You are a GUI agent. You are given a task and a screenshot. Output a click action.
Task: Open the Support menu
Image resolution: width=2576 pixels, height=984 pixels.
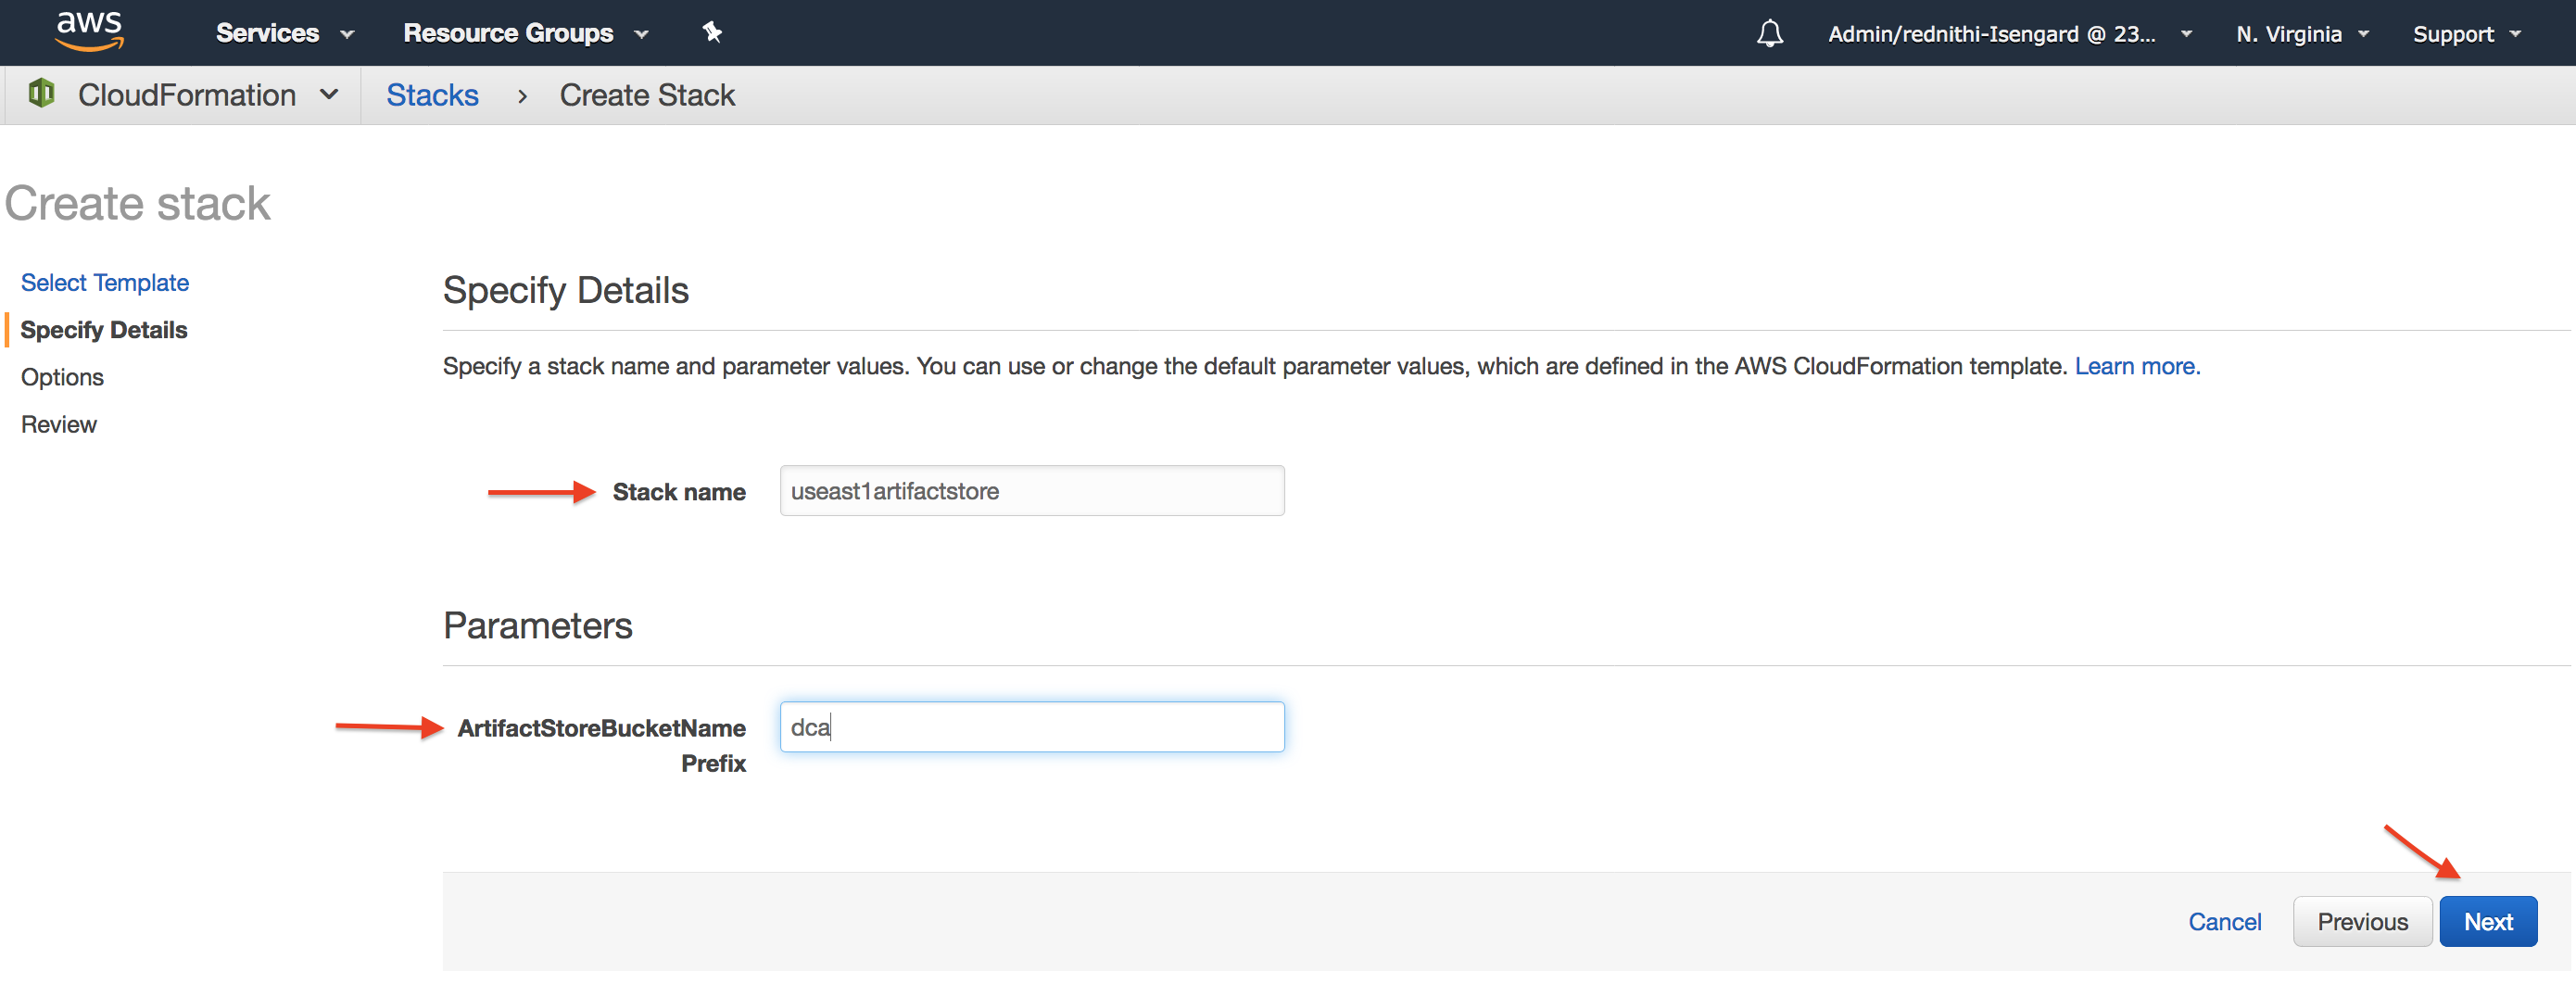(x=2466, y=34)
